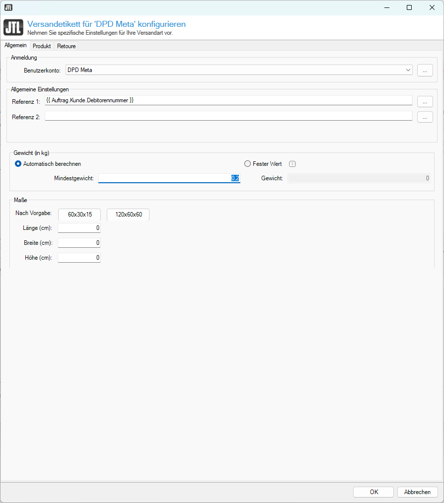
Task: Click the Länge (cm) input field
Action: 79,228
